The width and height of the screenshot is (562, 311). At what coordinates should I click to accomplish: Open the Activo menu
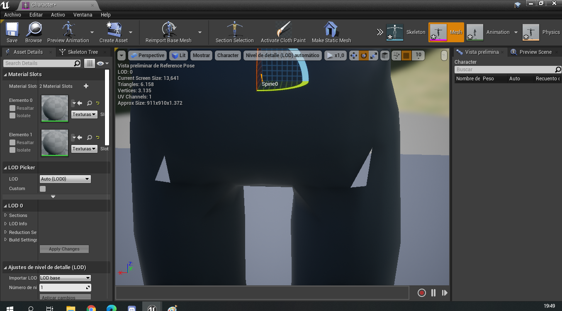click(x=58, y=15)
